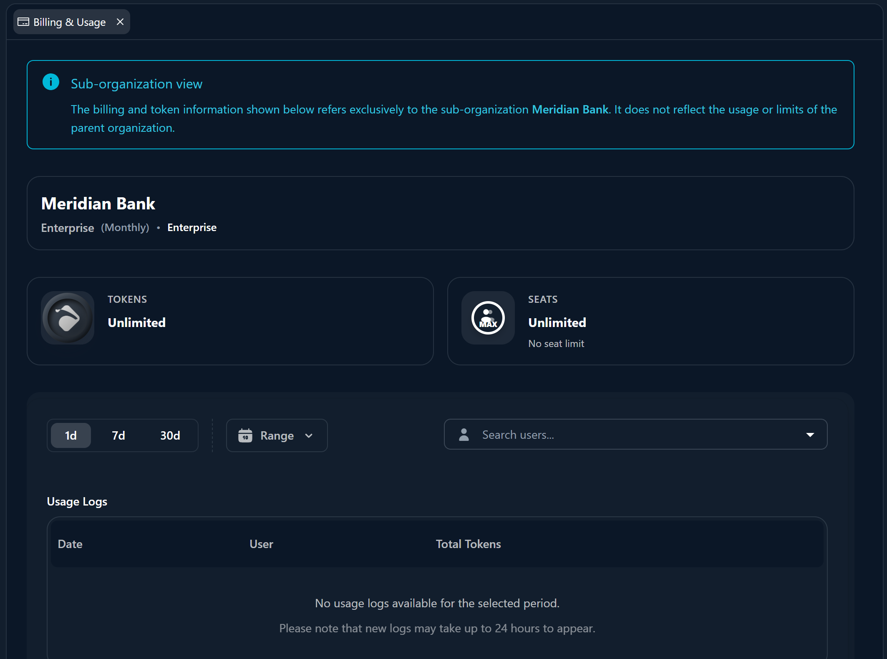887x659 pixels.
Task: Click the calendar icon in Range button
Action: point(245,435)
